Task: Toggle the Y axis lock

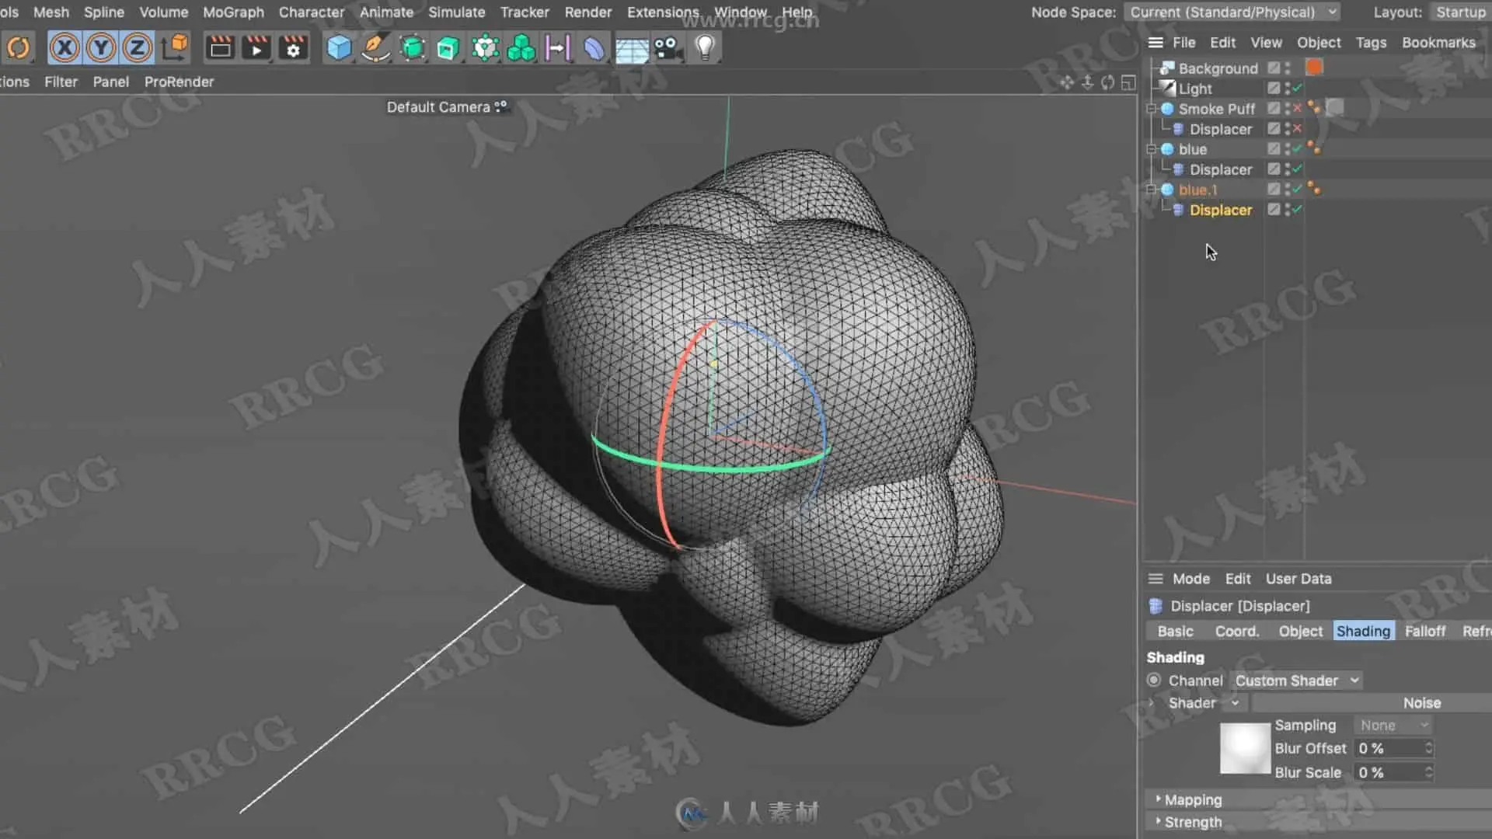Action: (101, 48)
